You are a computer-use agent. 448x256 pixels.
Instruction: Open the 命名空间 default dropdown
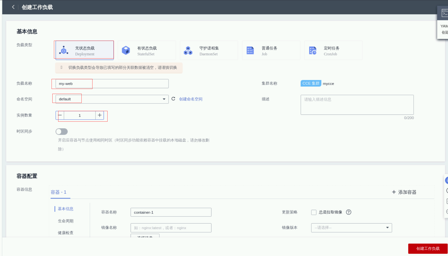[112, 99]
